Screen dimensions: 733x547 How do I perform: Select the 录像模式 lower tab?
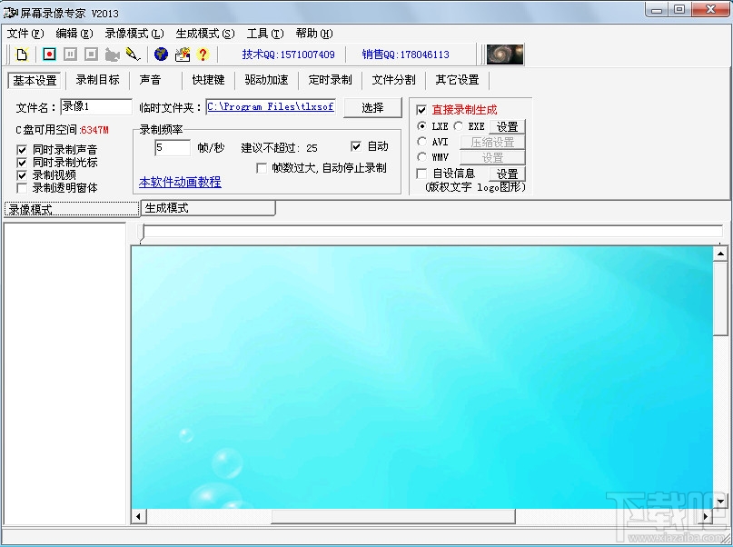tap(72, 210)
